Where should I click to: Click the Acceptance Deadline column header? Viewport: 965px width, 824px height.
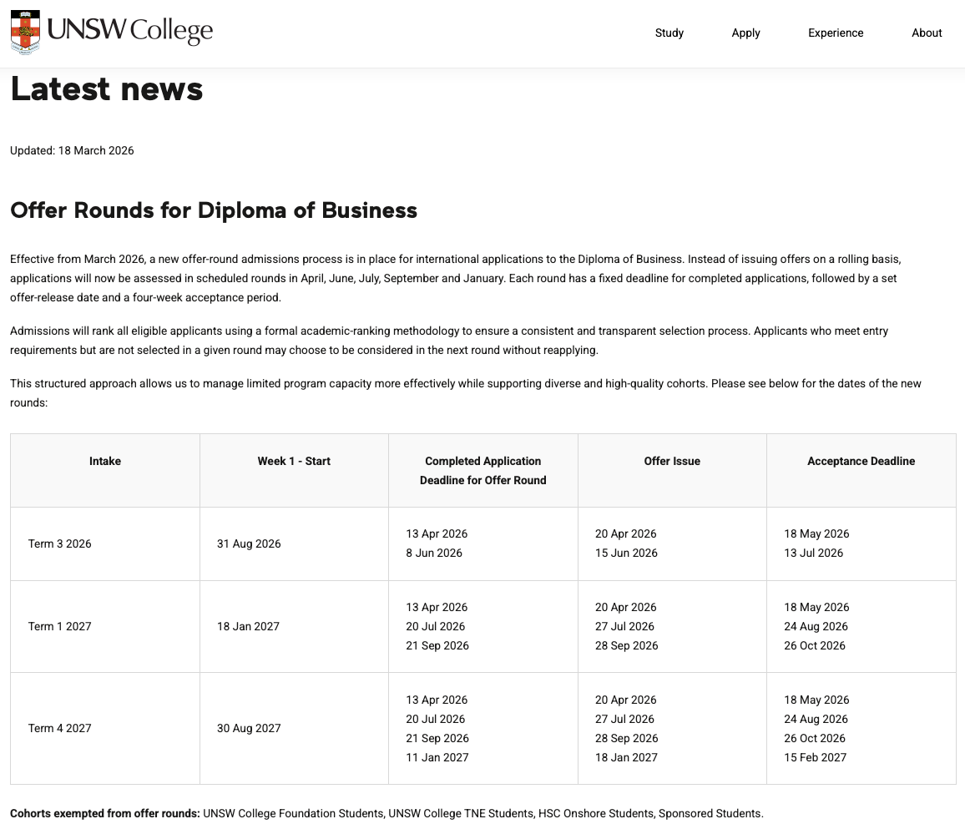(x=861, y=461)
